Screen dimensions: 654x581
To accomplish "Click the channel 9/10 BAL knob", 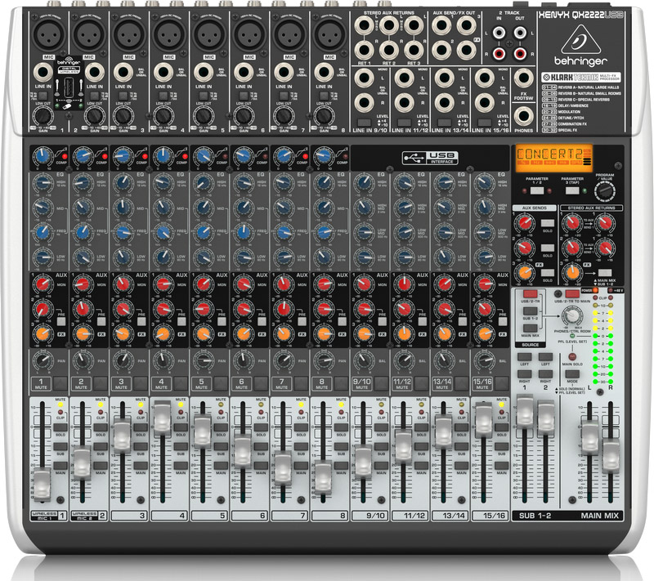I will coord(363,360).
